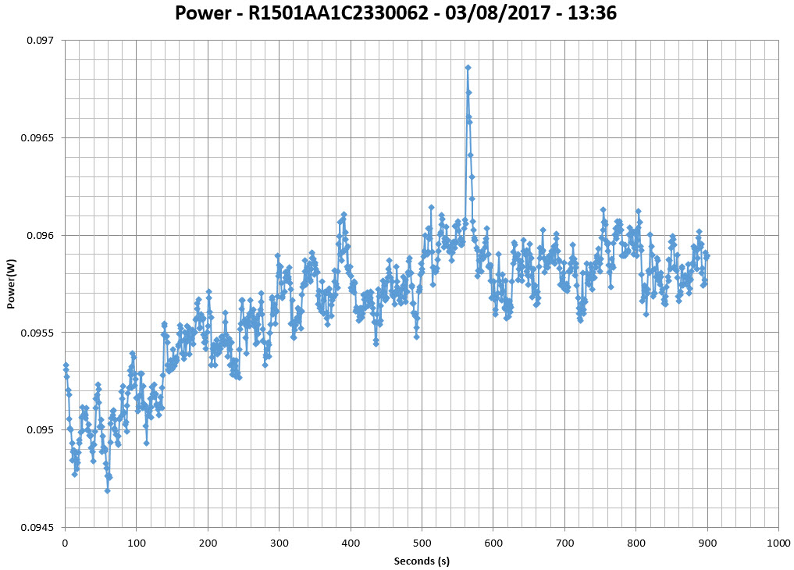The image size is (794, 570).
Task: Click the 0 x-axis tick label
Action: tap(65, 542)
